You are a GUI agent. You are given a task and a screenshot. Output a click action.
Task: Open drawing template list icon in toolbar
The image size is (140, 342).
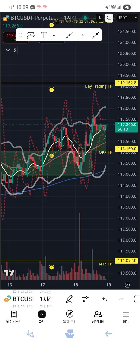[30, 35]
